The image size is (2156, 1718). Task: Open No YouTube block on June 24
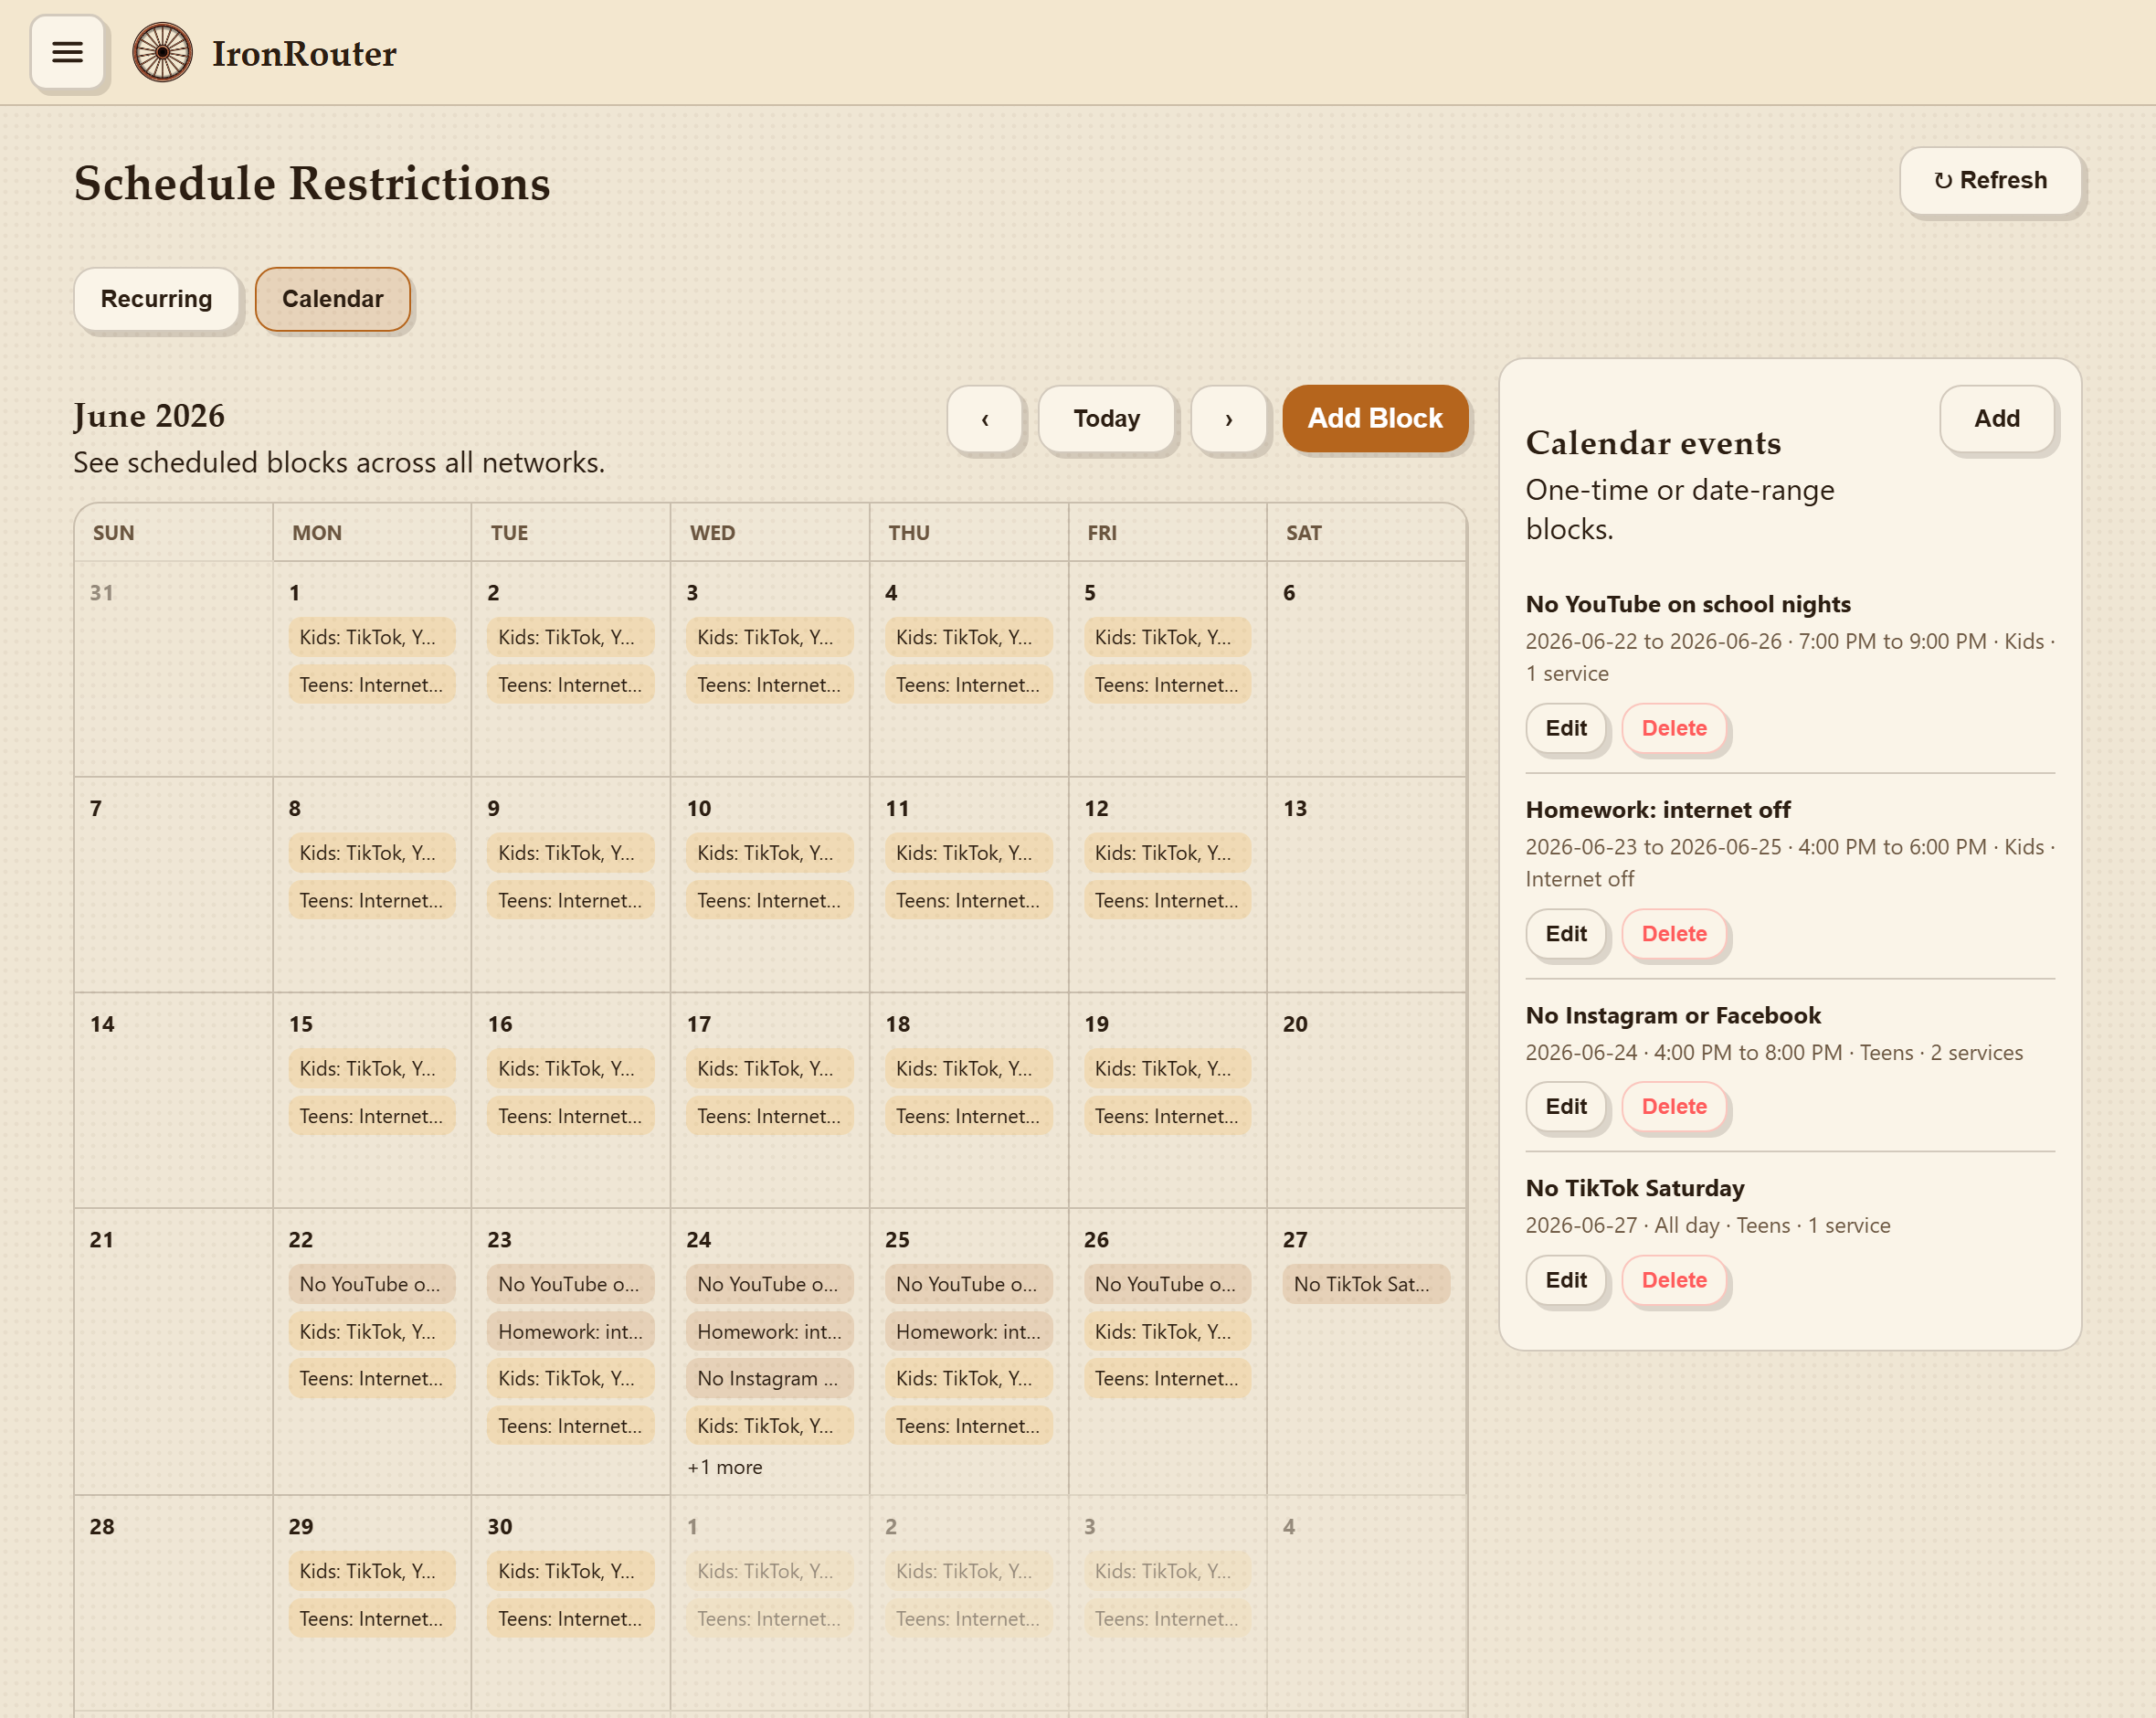click(769, 1284)
